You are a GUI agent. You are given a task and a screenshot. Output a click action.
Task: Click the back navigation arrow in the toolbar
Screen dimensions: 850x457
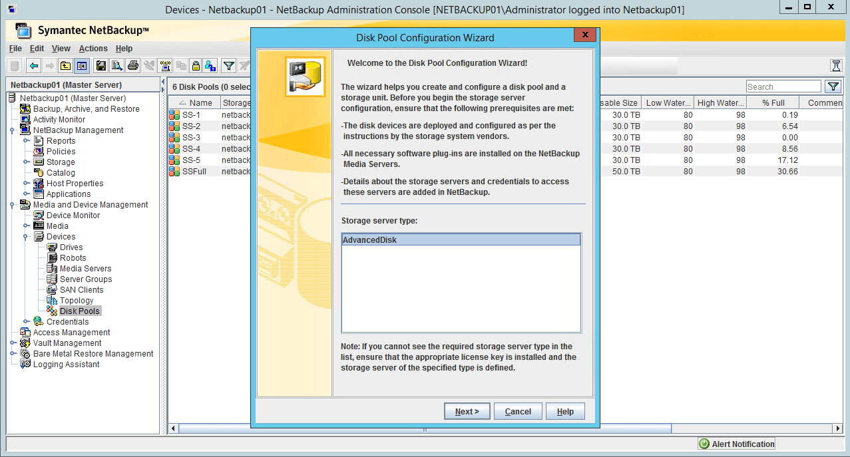(x=34, y=65)
